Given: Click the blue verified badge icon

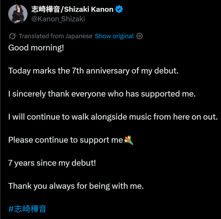Looking at the screenshot, I should tap(119, 10).
